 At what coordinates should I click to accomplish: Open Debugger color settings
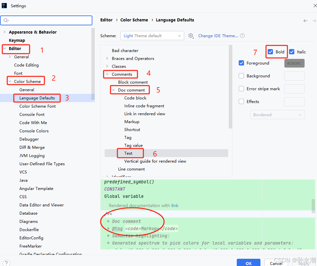click(29, 139)
